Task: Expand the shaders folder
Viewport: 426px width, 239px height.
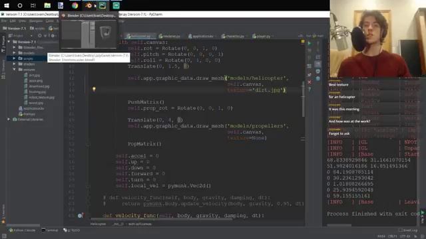Action: coord(14,64)
